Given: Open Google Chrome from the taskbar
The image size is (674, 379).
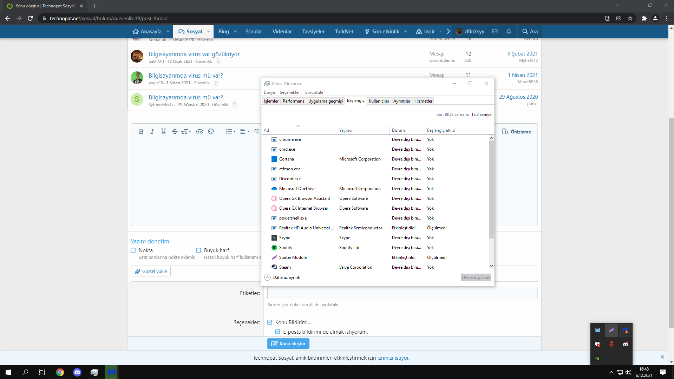Looking at the screenshot, I should coord(60,372).
